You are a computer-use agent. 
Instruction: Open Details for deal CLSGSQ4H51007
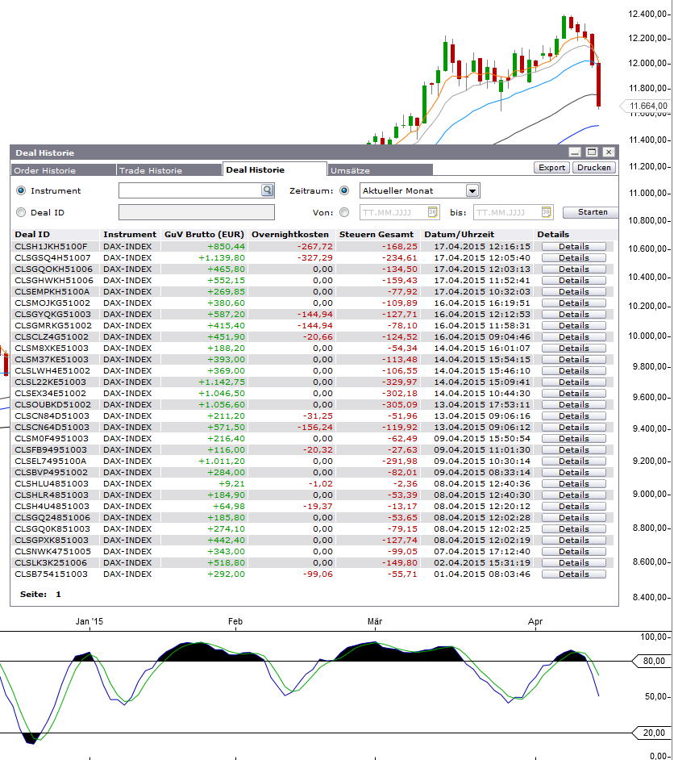[x=574, y=258]
